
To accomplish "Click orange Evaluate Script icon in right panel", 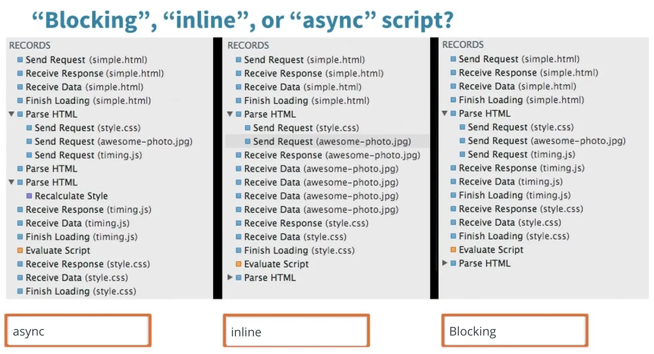I will tap(453, 250).
